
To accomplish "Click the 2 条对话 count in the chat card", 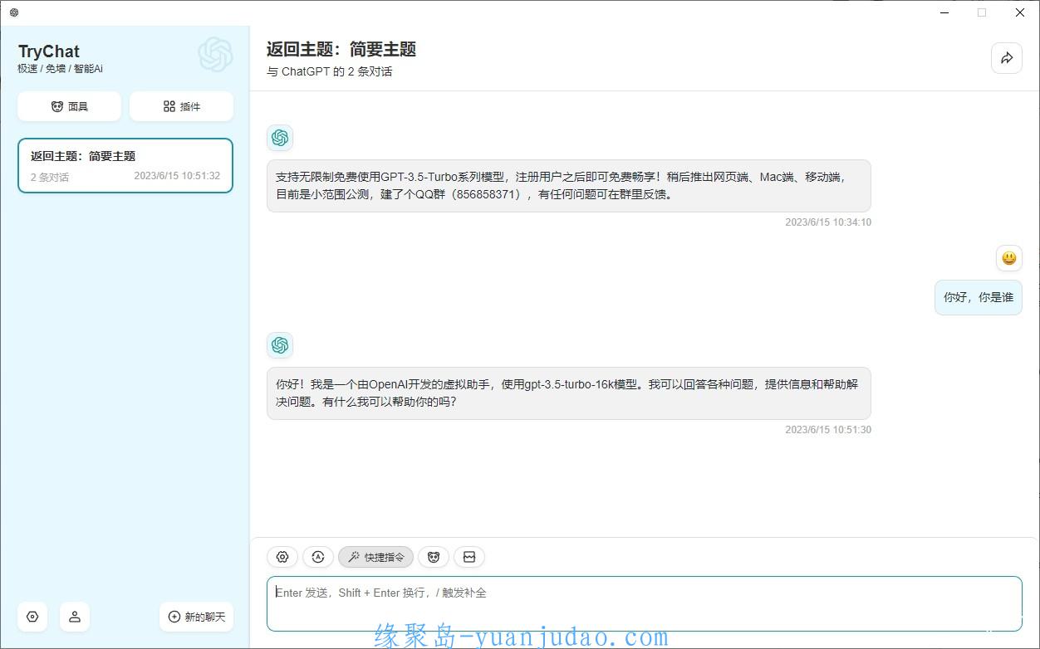I will point(50,177).
